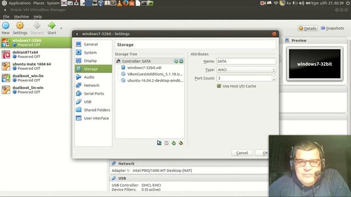Open the terminal launcher in top panel

click(x=144, y=3)
